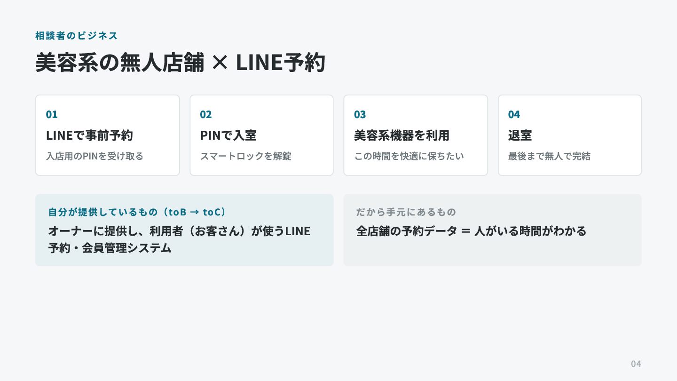Click the text 入店用のPINを受け取る
677x381 pixels.
pos(94,156)
